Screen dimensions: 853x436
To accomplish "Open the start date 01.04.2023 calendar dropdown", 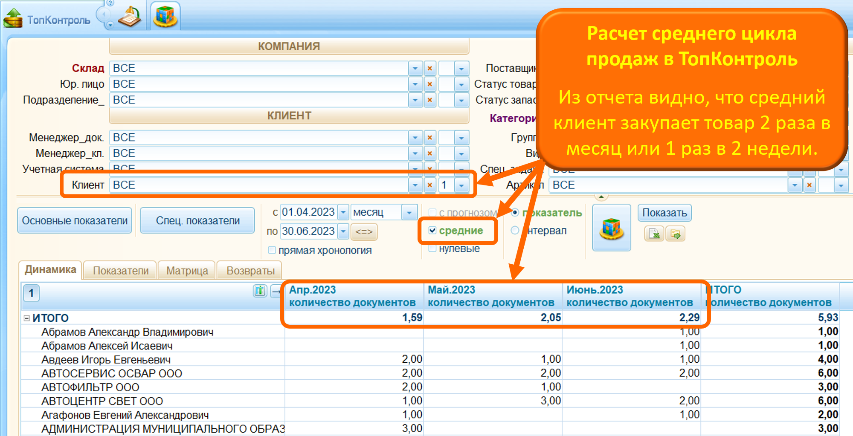I will coord(343,212).
